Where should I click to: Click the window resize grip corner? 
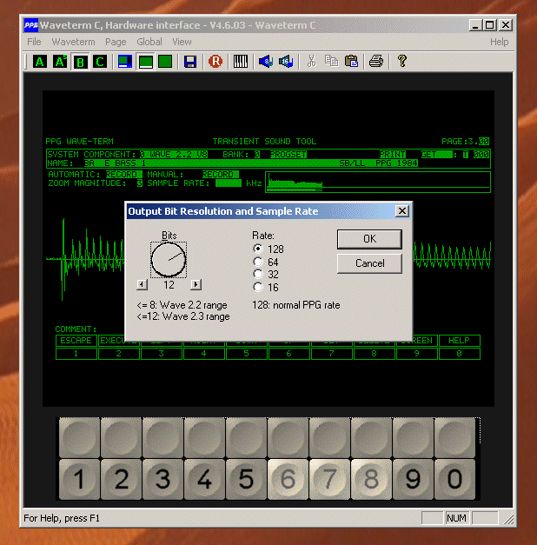pos(509,519)
